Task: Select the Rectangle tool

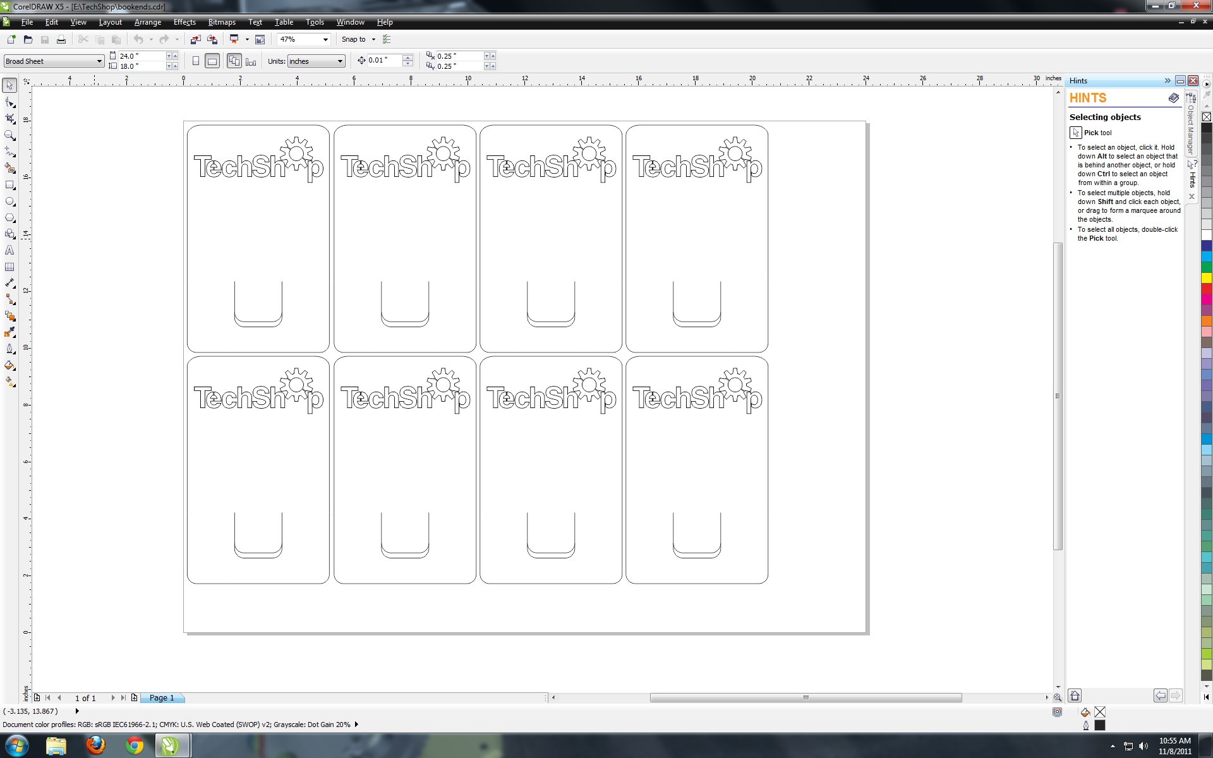Action: click(9, 185)
